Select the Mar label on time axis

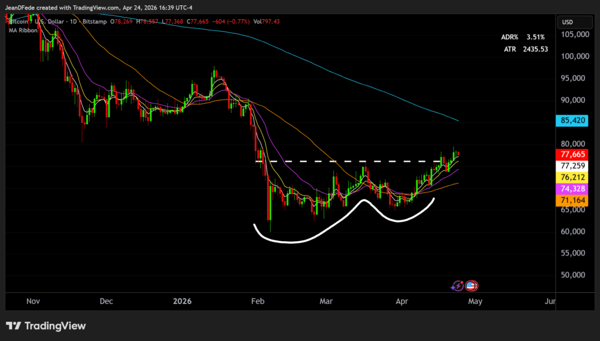tap(326, 301)
